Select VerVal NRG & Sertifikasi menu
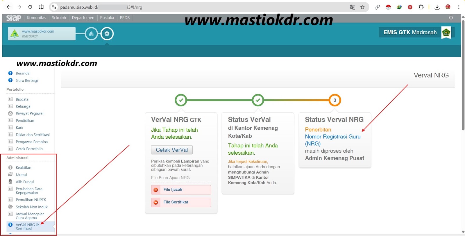Viewport: 465px width, 236px height. [x=31, y=227]
